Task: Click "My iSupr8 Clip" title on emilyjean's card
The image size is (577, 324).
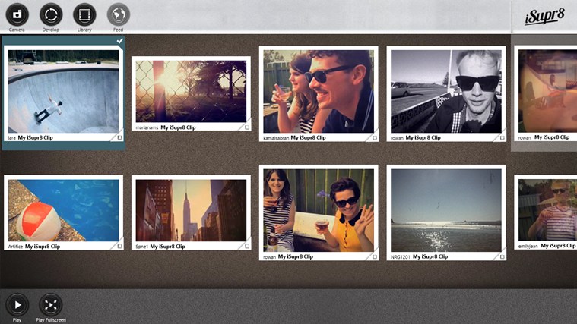Action: tap(558, 245)
